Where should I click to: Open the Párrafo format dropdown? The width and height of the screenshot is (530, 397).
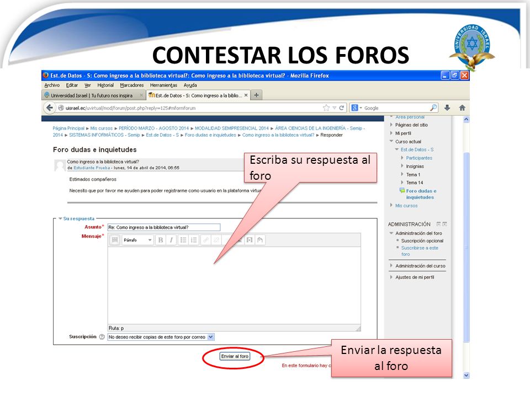(137, 240)
